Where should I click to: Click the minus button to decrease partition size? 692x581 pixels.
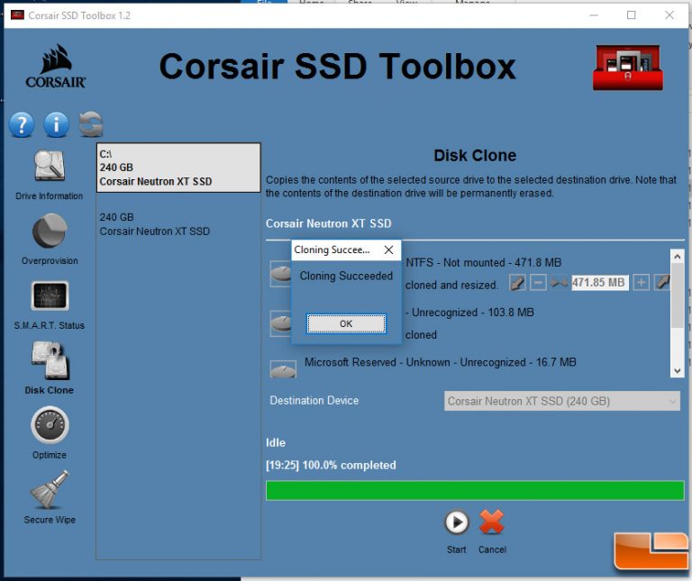click(538, 282)
